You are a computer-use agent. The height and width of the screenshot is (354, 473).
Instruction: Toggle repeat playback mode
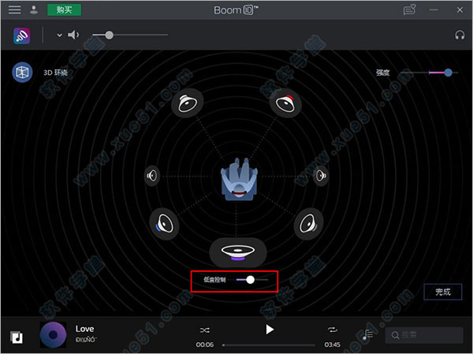(333, 330)
